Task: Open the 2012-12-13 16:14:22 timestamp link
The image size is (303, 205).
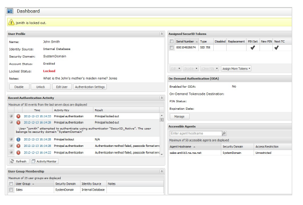Action: click(38, 153)
